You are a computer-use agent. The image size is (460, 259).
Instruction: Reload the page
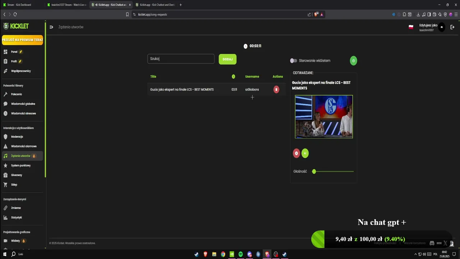15,14
